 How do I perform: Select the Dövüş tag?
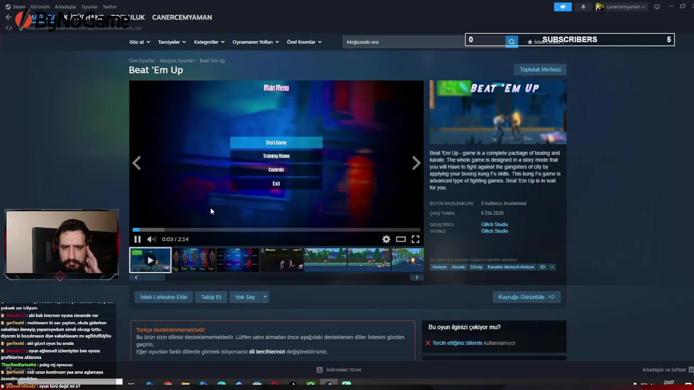(x=476, y=267)
